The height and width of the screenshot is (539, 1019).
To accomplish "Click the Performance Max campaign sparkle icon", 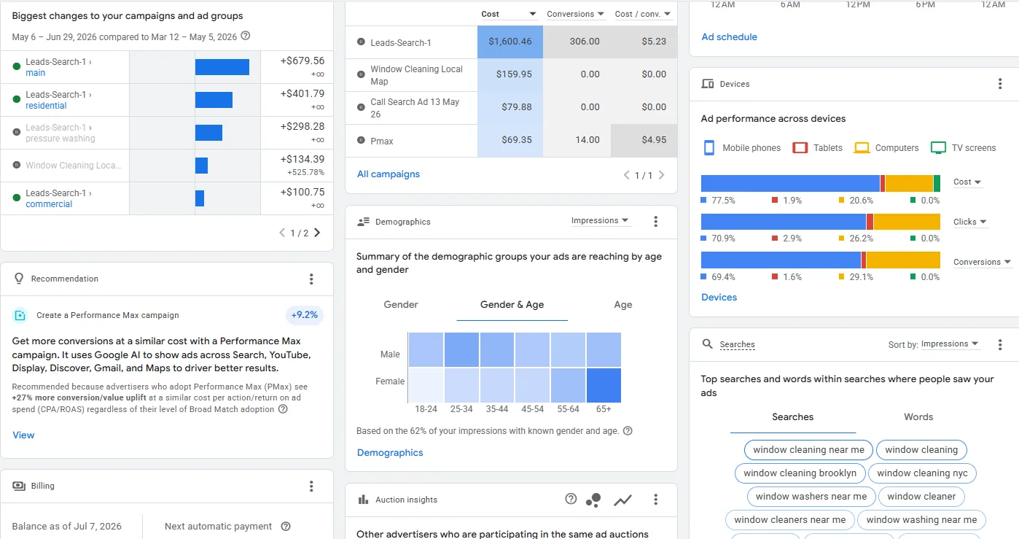I will coord(20,315).
